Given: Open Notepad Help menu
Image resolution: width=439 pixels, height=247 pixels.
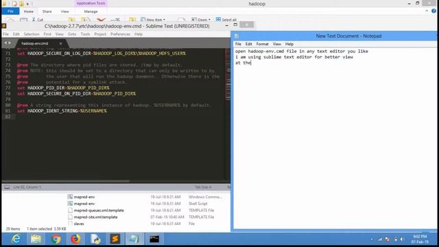Looking at the screenshot, I should click(289, 44).
